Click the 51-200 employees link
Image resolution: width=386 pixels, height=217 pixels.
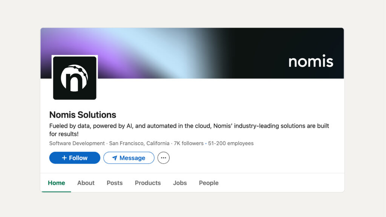[x=231, y=143]
